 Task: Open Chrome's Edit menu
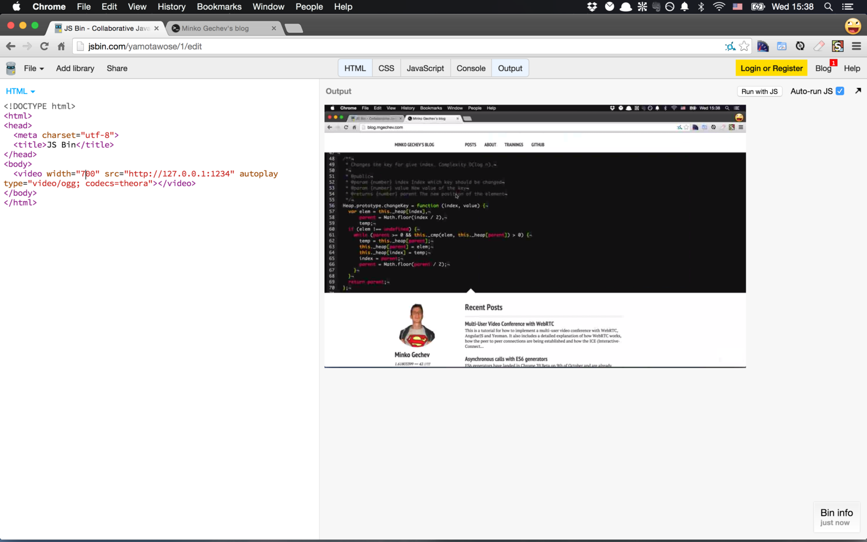(109, 7)
